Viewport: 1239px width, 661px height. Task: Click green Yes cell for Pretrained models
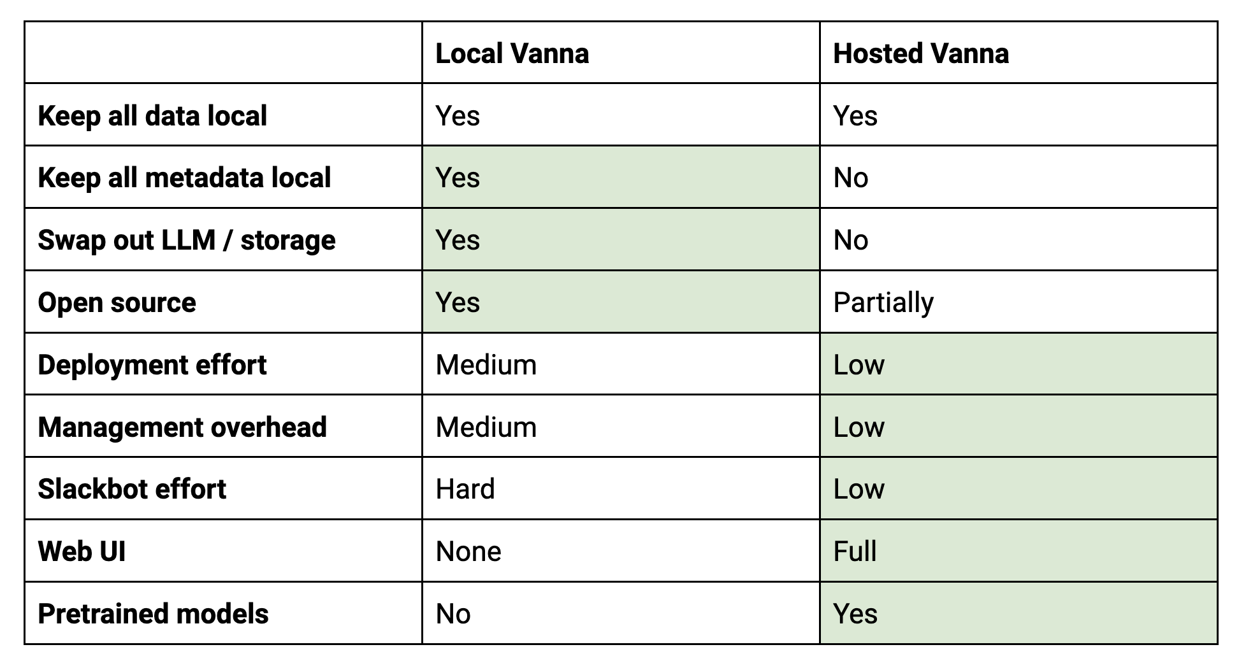[x=1018, y=613]
